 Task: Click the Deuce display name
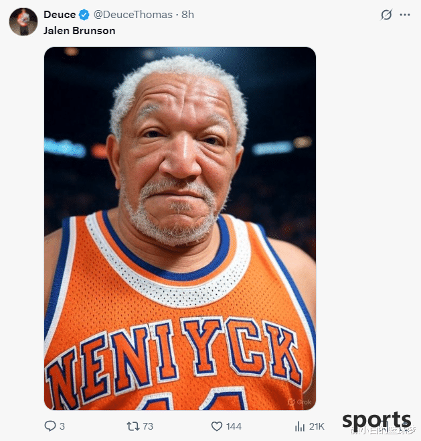60,15
